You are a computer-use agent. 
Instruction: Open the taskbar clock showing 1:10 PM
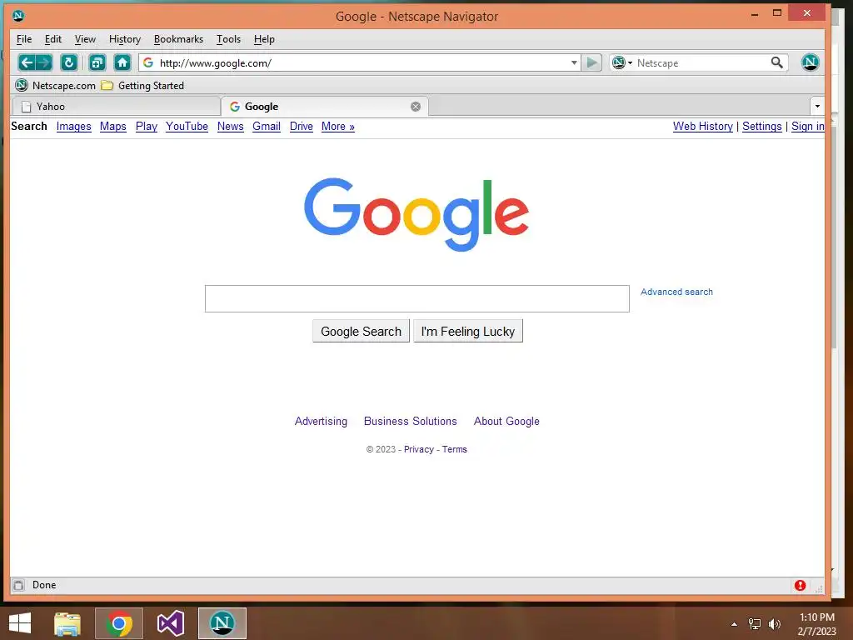coord(816,624)
